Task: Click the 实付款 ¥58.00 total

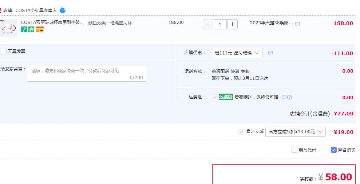Action: tap(336, 177)
